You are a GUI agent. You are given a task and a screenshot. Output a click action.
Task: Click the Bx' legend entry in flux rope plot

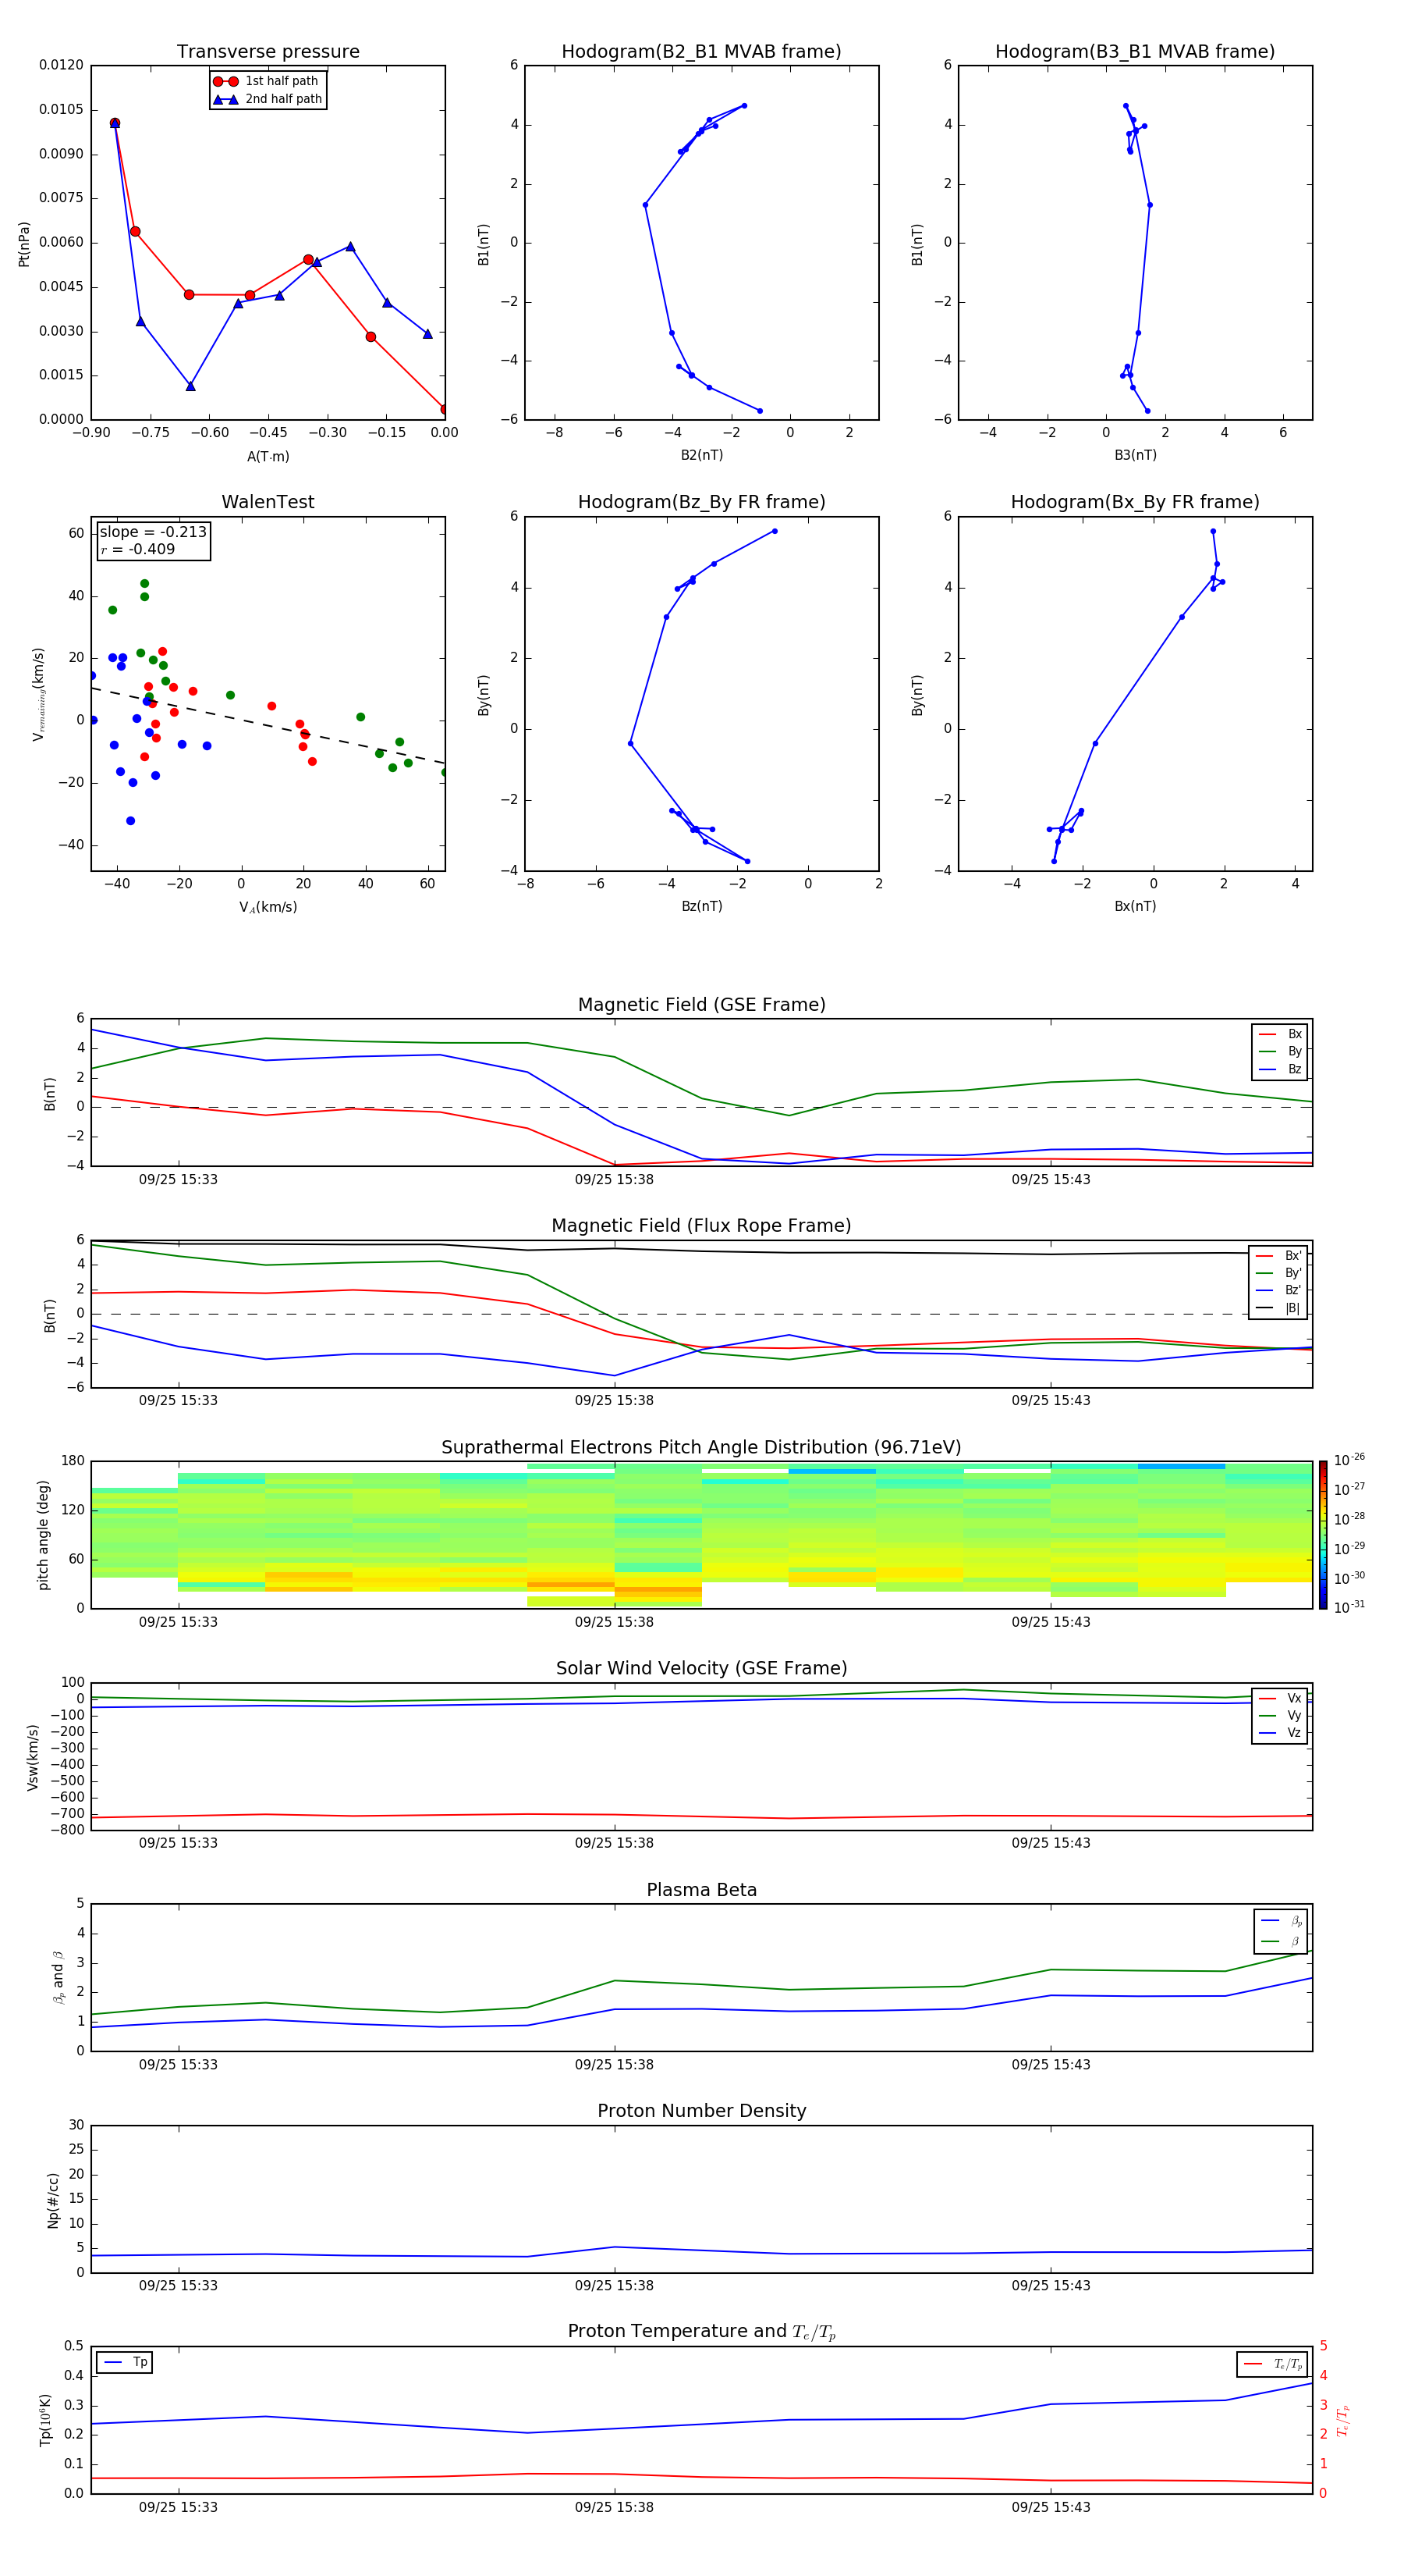[x=1278, y=1256]
